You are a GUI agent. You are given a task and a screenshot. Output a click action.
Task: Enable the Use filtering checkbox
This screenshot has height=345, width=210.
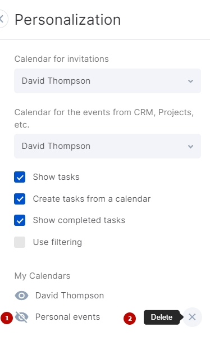(20, 242)
